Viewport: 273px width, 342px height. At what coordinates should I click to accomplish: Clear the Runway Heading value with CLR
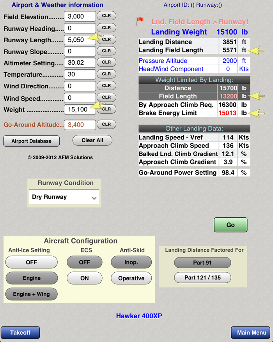coord(106,28)
